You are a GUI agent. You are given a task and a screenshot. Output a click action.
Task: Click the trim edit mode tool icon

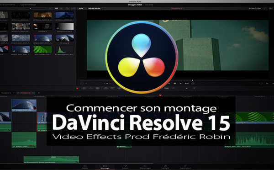tap(84, 88)
